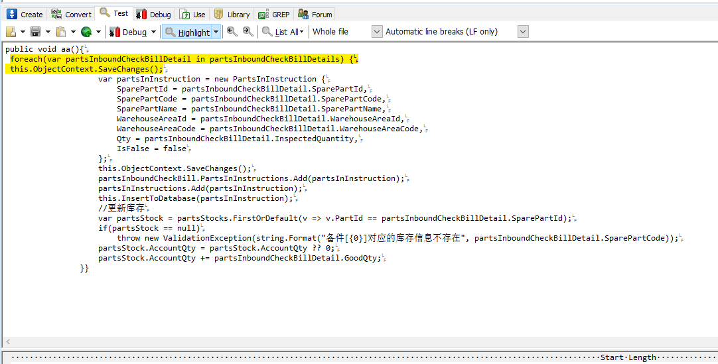Expand the Debug toolbar dropdown arrow
This screenshot has height=364, width=718.
pos(153,32)
